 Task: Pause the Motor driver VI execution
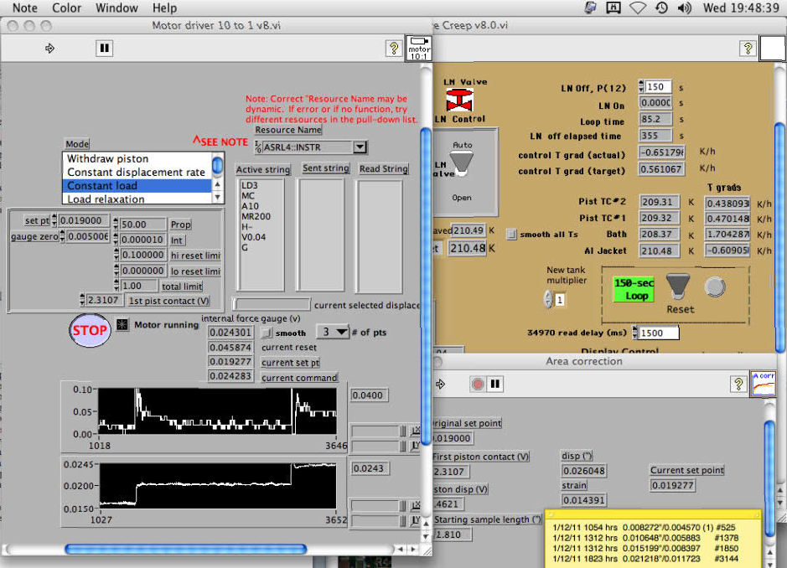click(104, 49)
